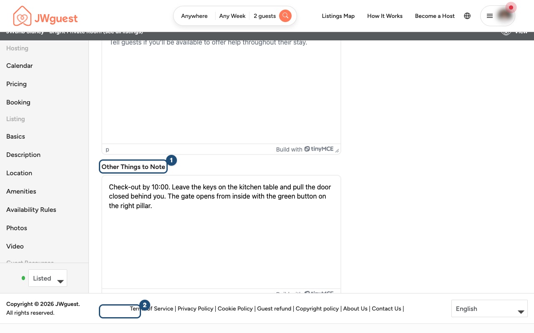Open Description listing section
This screenshot has height=333, width=534.
[23, 155]
